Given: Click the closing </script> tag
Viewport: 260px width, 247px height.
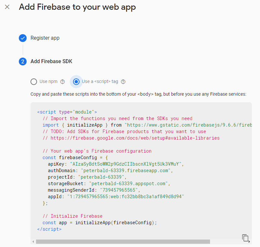Looking at the screenshot, I should click(x=49, y=229).
